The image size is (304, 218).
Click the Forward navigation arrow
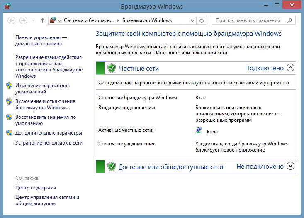coord(23,20)
